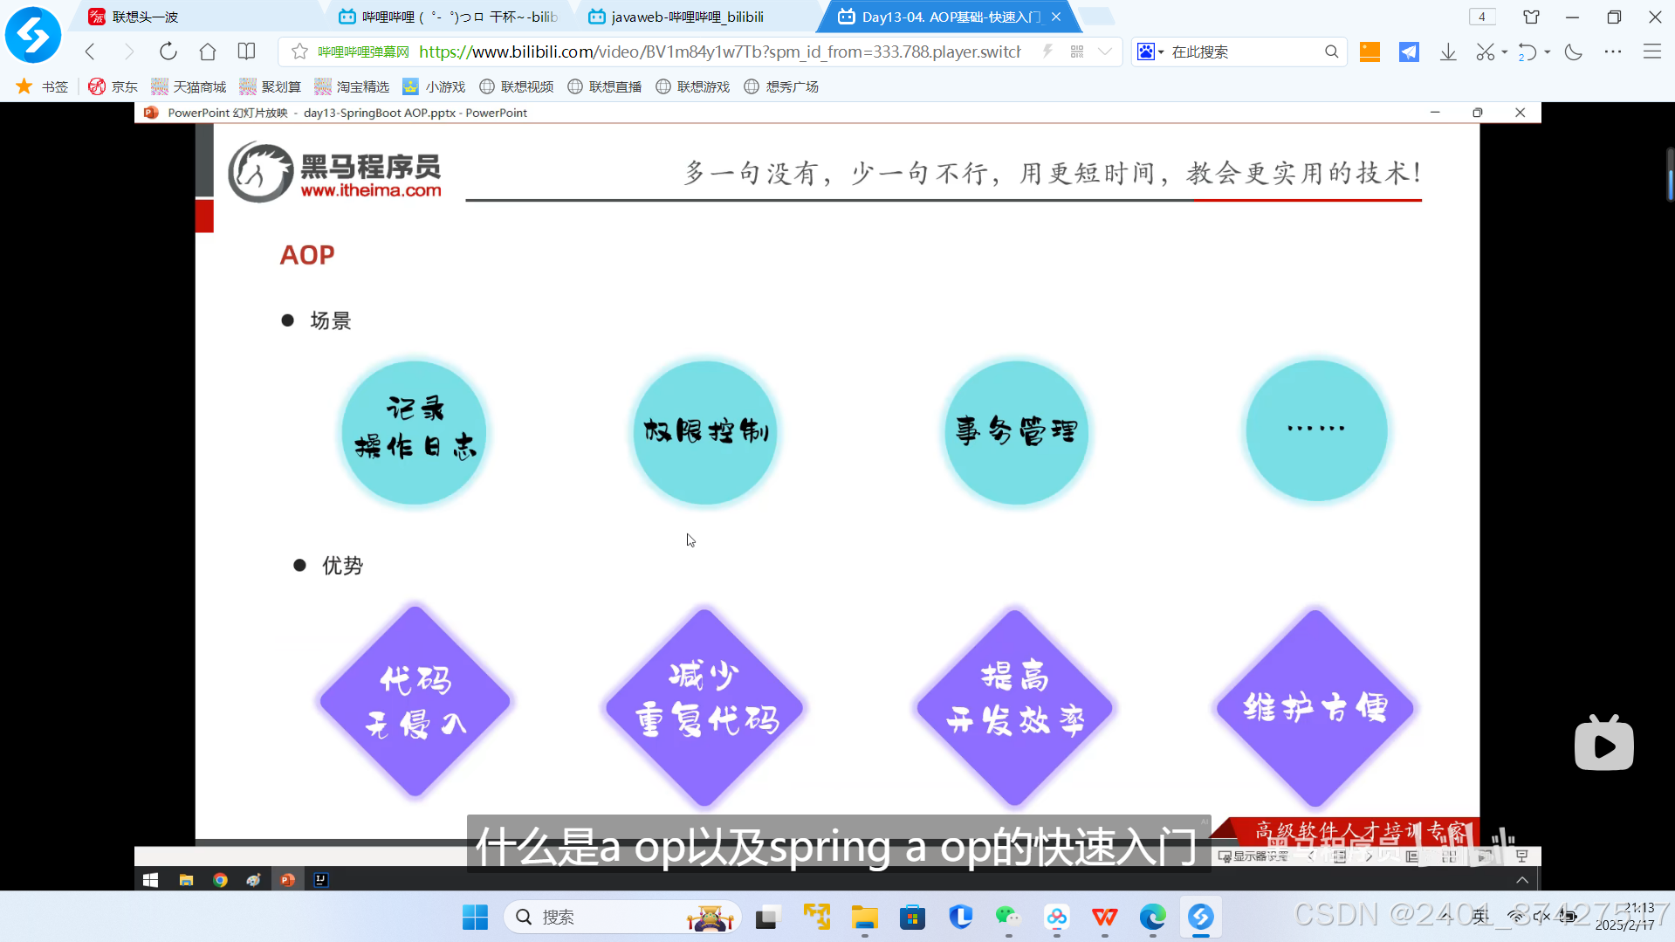Screen dimensions: 1675x942
Task: Open File Explorer from the taskbar
Action: [864, 917]
